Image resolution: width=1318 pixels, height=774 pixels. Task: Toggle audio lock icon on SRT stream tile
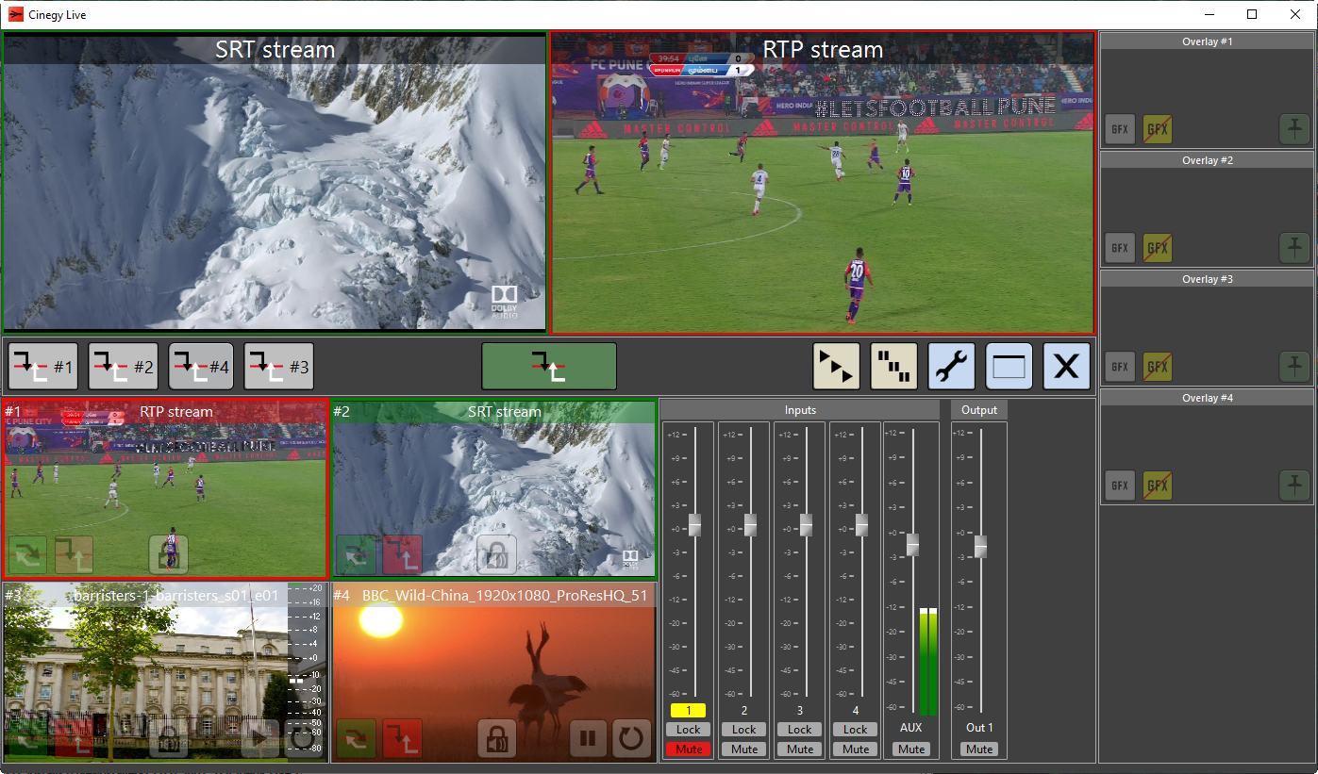pyautogui.click(x=496, y=554)
